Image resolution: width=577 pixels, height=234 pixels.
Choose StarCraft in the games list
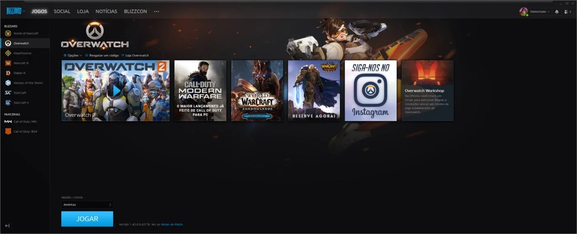25,93
